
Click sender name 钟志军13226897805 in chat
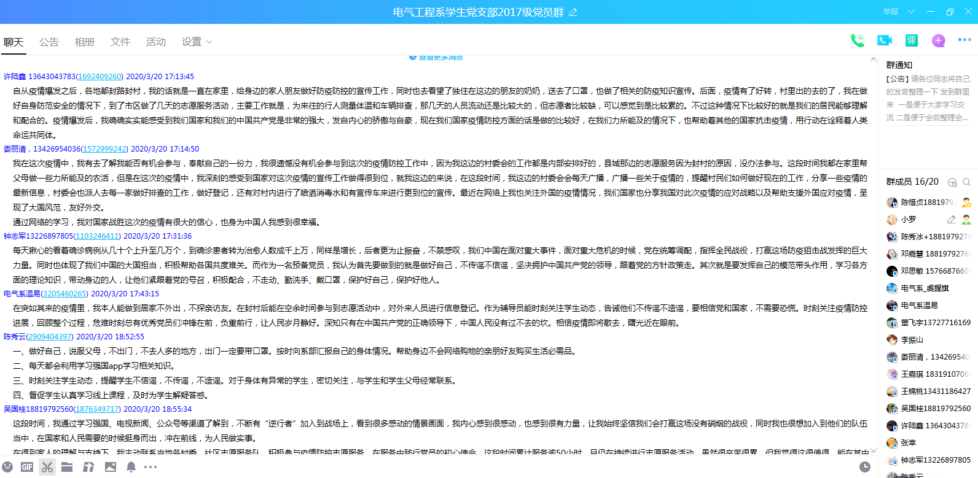[38, 236]
